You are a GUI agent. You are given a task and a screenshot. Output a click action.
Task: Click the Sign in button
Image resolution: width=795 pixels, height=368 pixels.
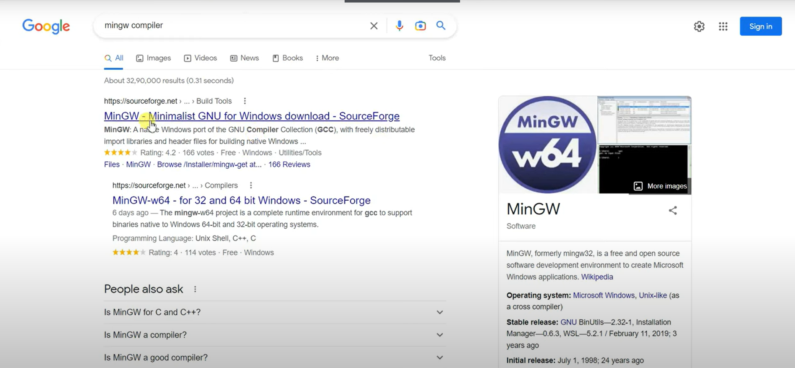tap(760, 26)
